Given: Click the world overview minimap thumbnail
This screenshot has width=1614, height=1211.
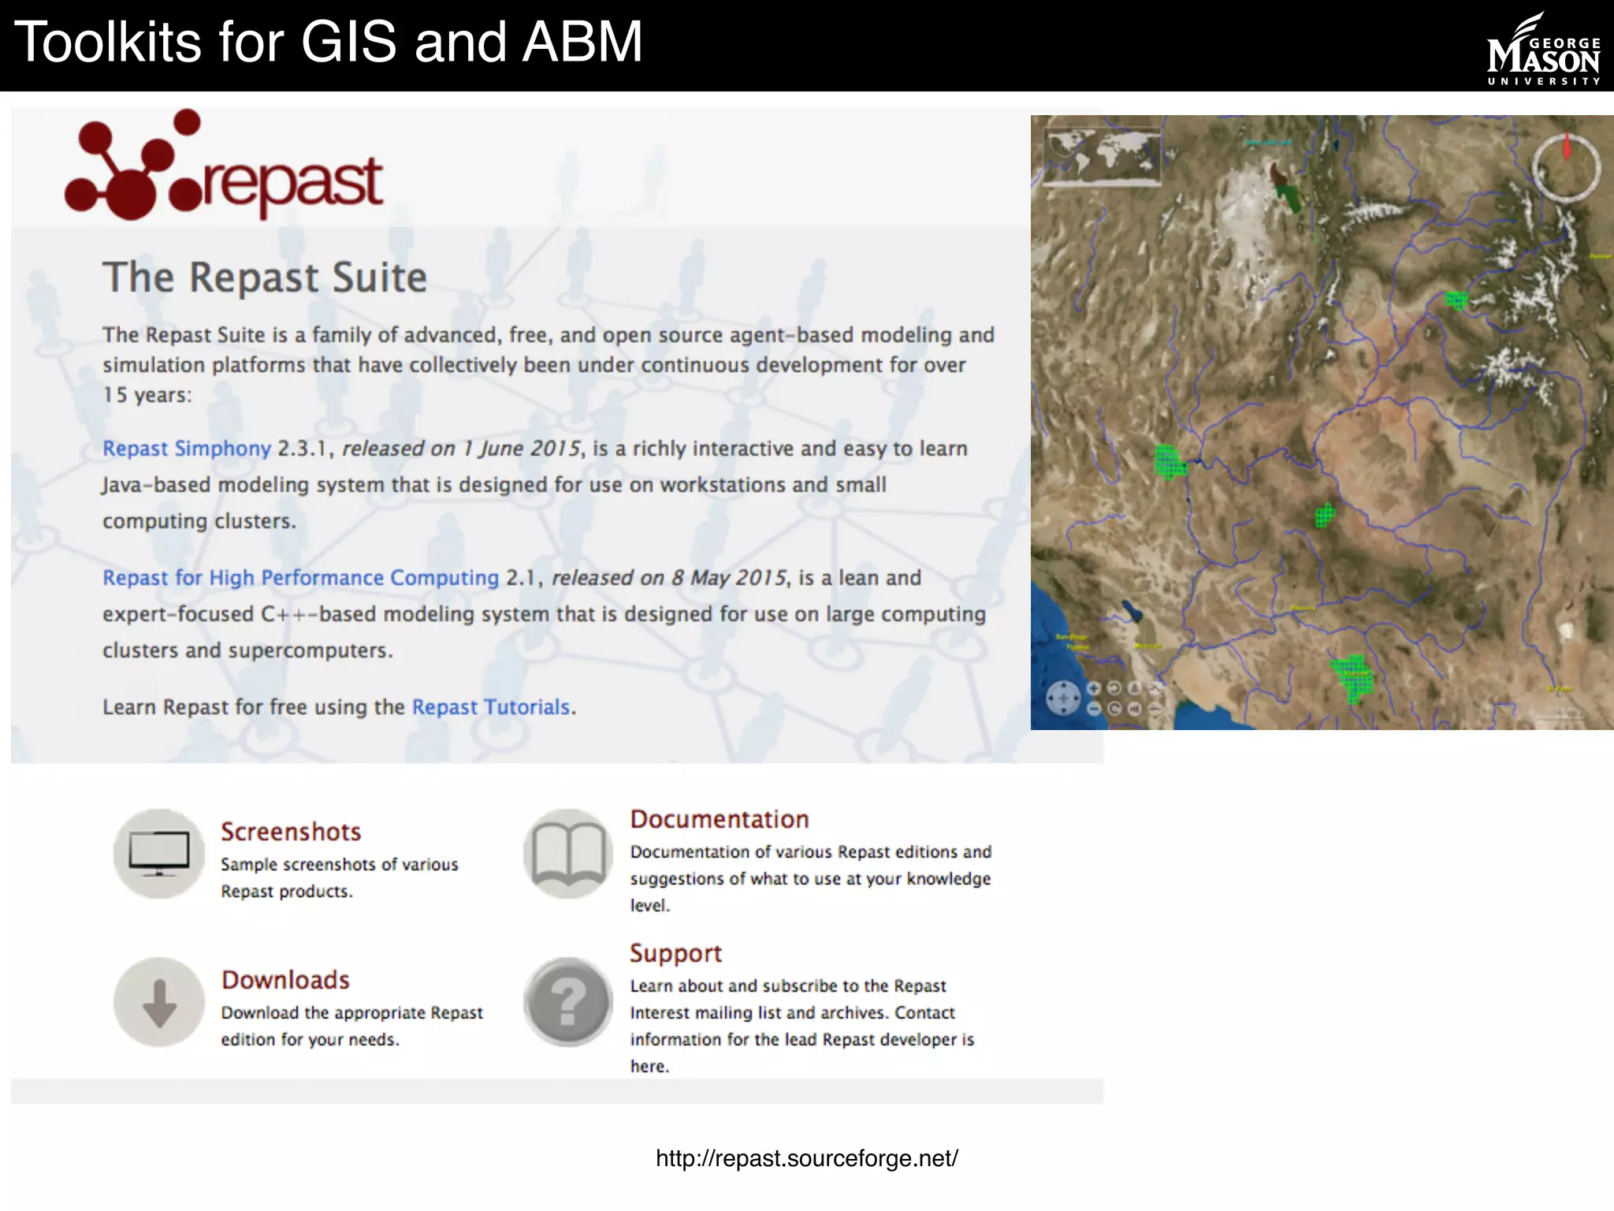Looking at the screenshot, I should [x=1103, y=155].
